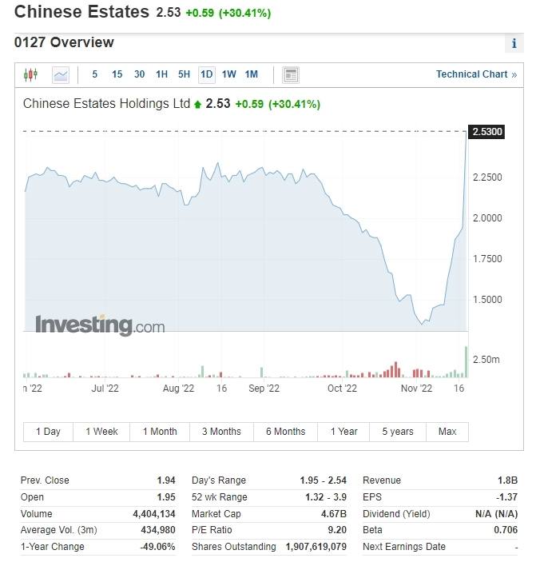Select the 1W chart interval

pos(229,74)
